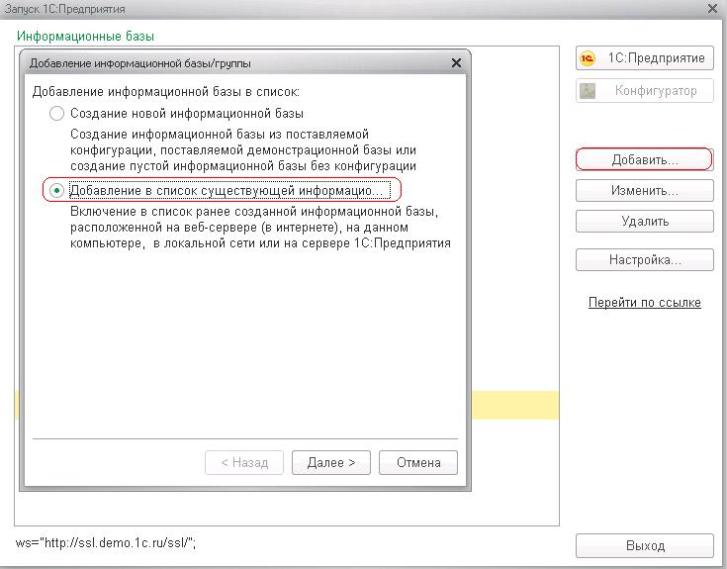Click the "Удалить" button

pos(645,222)
